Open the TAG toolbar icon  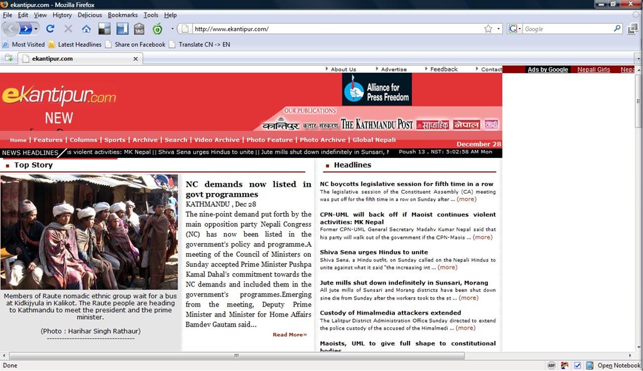tap(139, 29)
